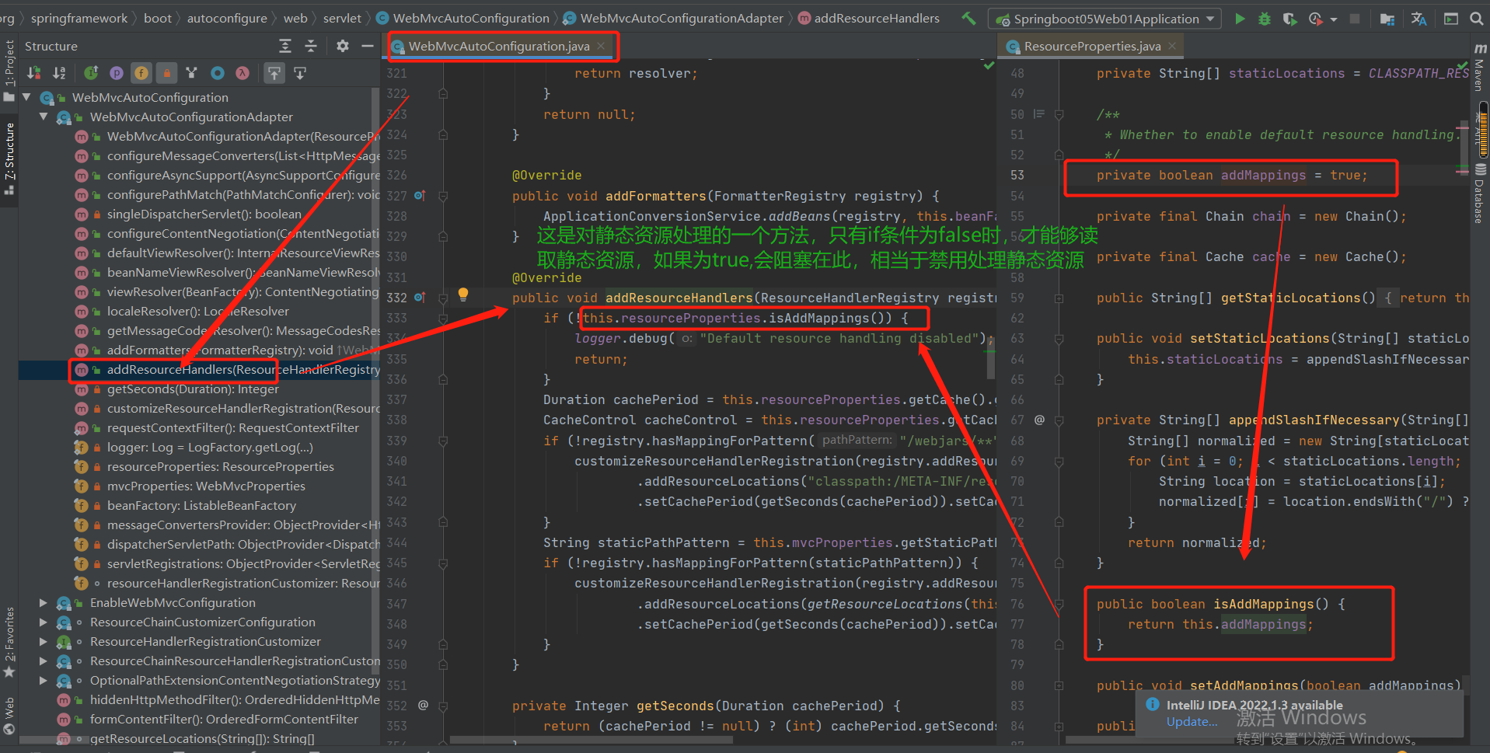Expand the EnableWebMvcConfiguration node
The width and height of the screenshot is (1490, 753).
pyautogui.click(x=44, y=602)
